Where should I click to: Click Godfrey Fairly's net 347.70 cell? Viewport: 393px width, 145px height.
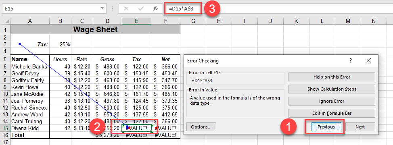coord(166,80)
